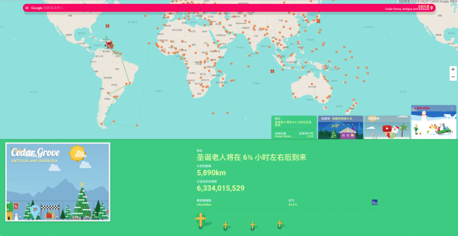Open the gift box in the North Atlantic

107,26
